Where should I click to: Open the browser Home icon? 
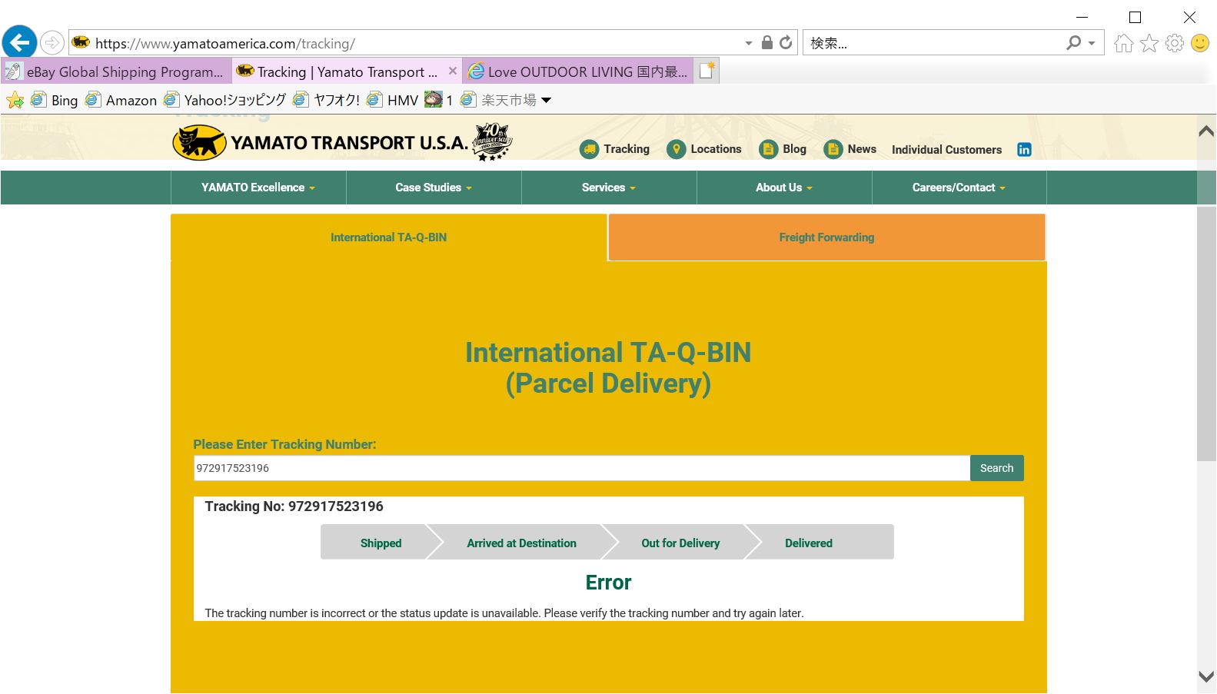click(1124, 43)
